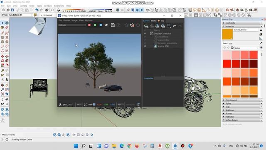Toggle visibility of Stamp layer

pyautogui.click(x=145, y=30)
